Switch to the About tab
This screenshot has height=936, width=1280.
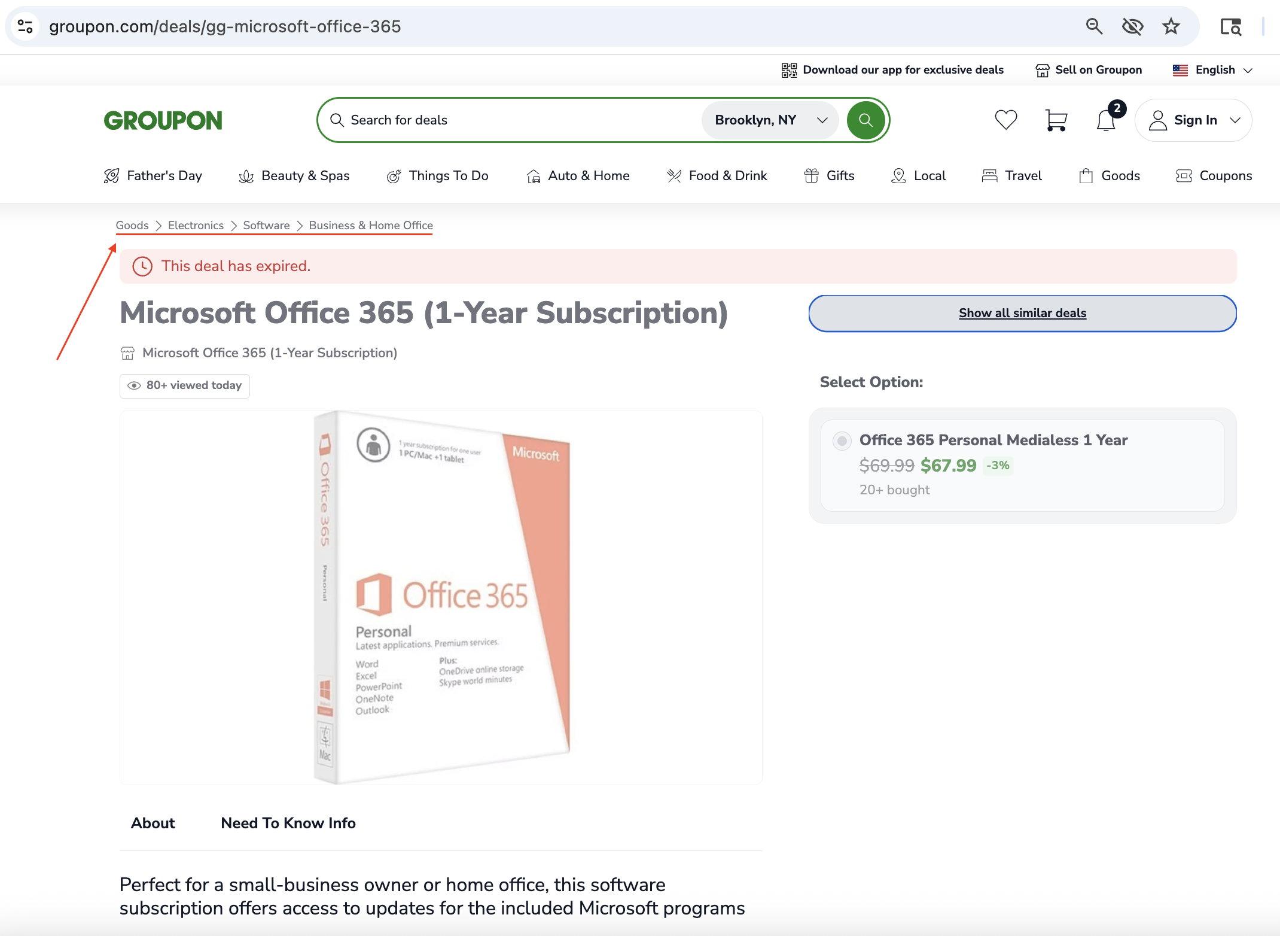click(153, 823)
